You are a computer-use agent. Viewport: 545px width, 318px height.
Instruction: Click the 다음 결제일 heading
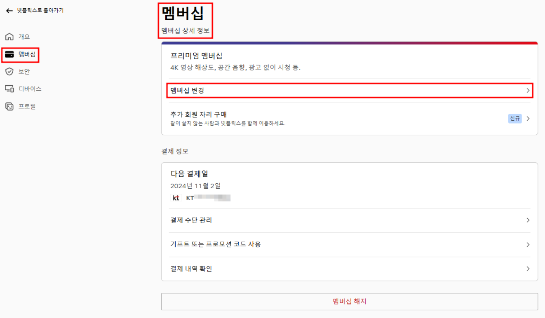pyautogui.click(x=189, y=174)
